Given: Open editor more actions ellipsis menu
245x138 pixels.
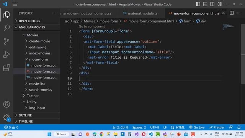Looking at the screenshot, I should pos(239,13).
